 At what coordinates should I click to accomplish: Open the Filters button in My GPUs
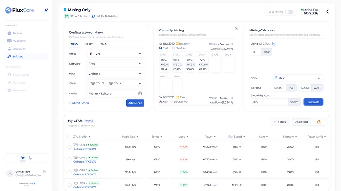(279, 122)
